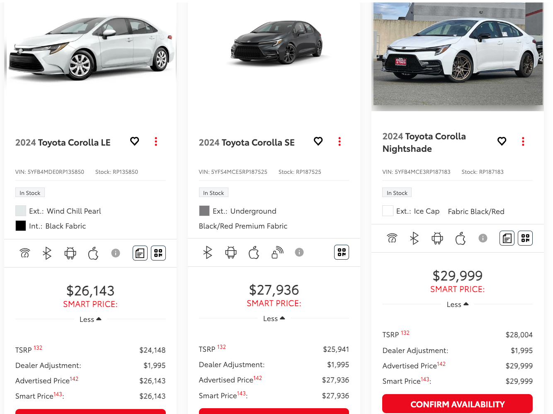Click the Confirm Availability button
Viewport: 553px width, 414px height.
pos(457,404)
